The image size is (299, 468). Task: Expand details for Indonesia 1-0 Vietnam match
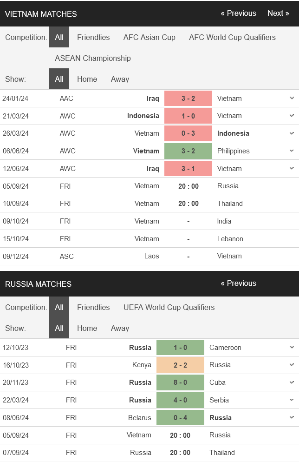(x=292, y=116)
